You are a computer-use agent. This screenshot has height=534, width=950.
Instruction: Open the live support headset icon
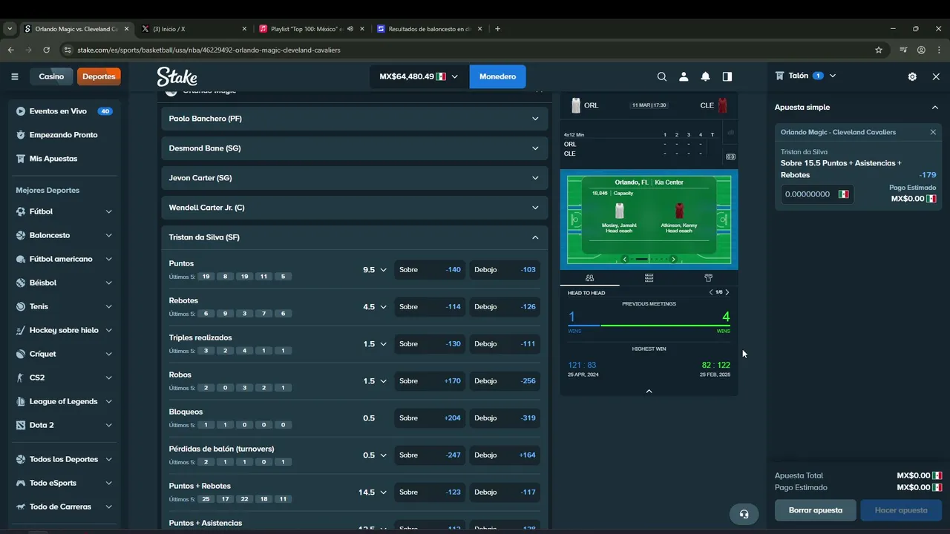tap(744, 514)
